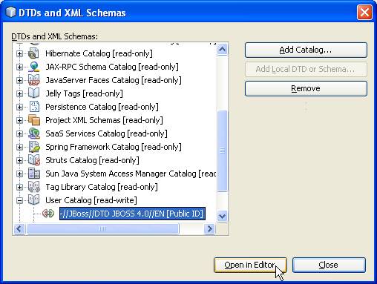Click the horizontal scrollbar left arrow
This screenshot has width=377, height=284.
pos(19,228)
